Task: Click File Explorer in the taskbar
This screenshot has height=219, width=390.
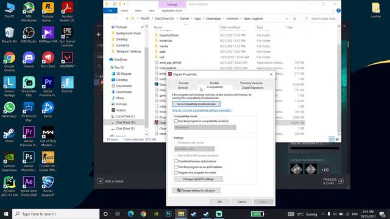Action: 181,214
